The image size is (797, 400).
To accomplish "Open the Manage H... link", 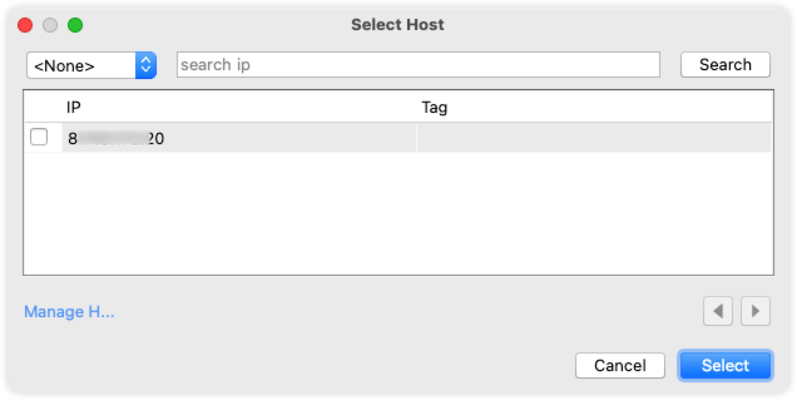I will (x=69, y=312).
